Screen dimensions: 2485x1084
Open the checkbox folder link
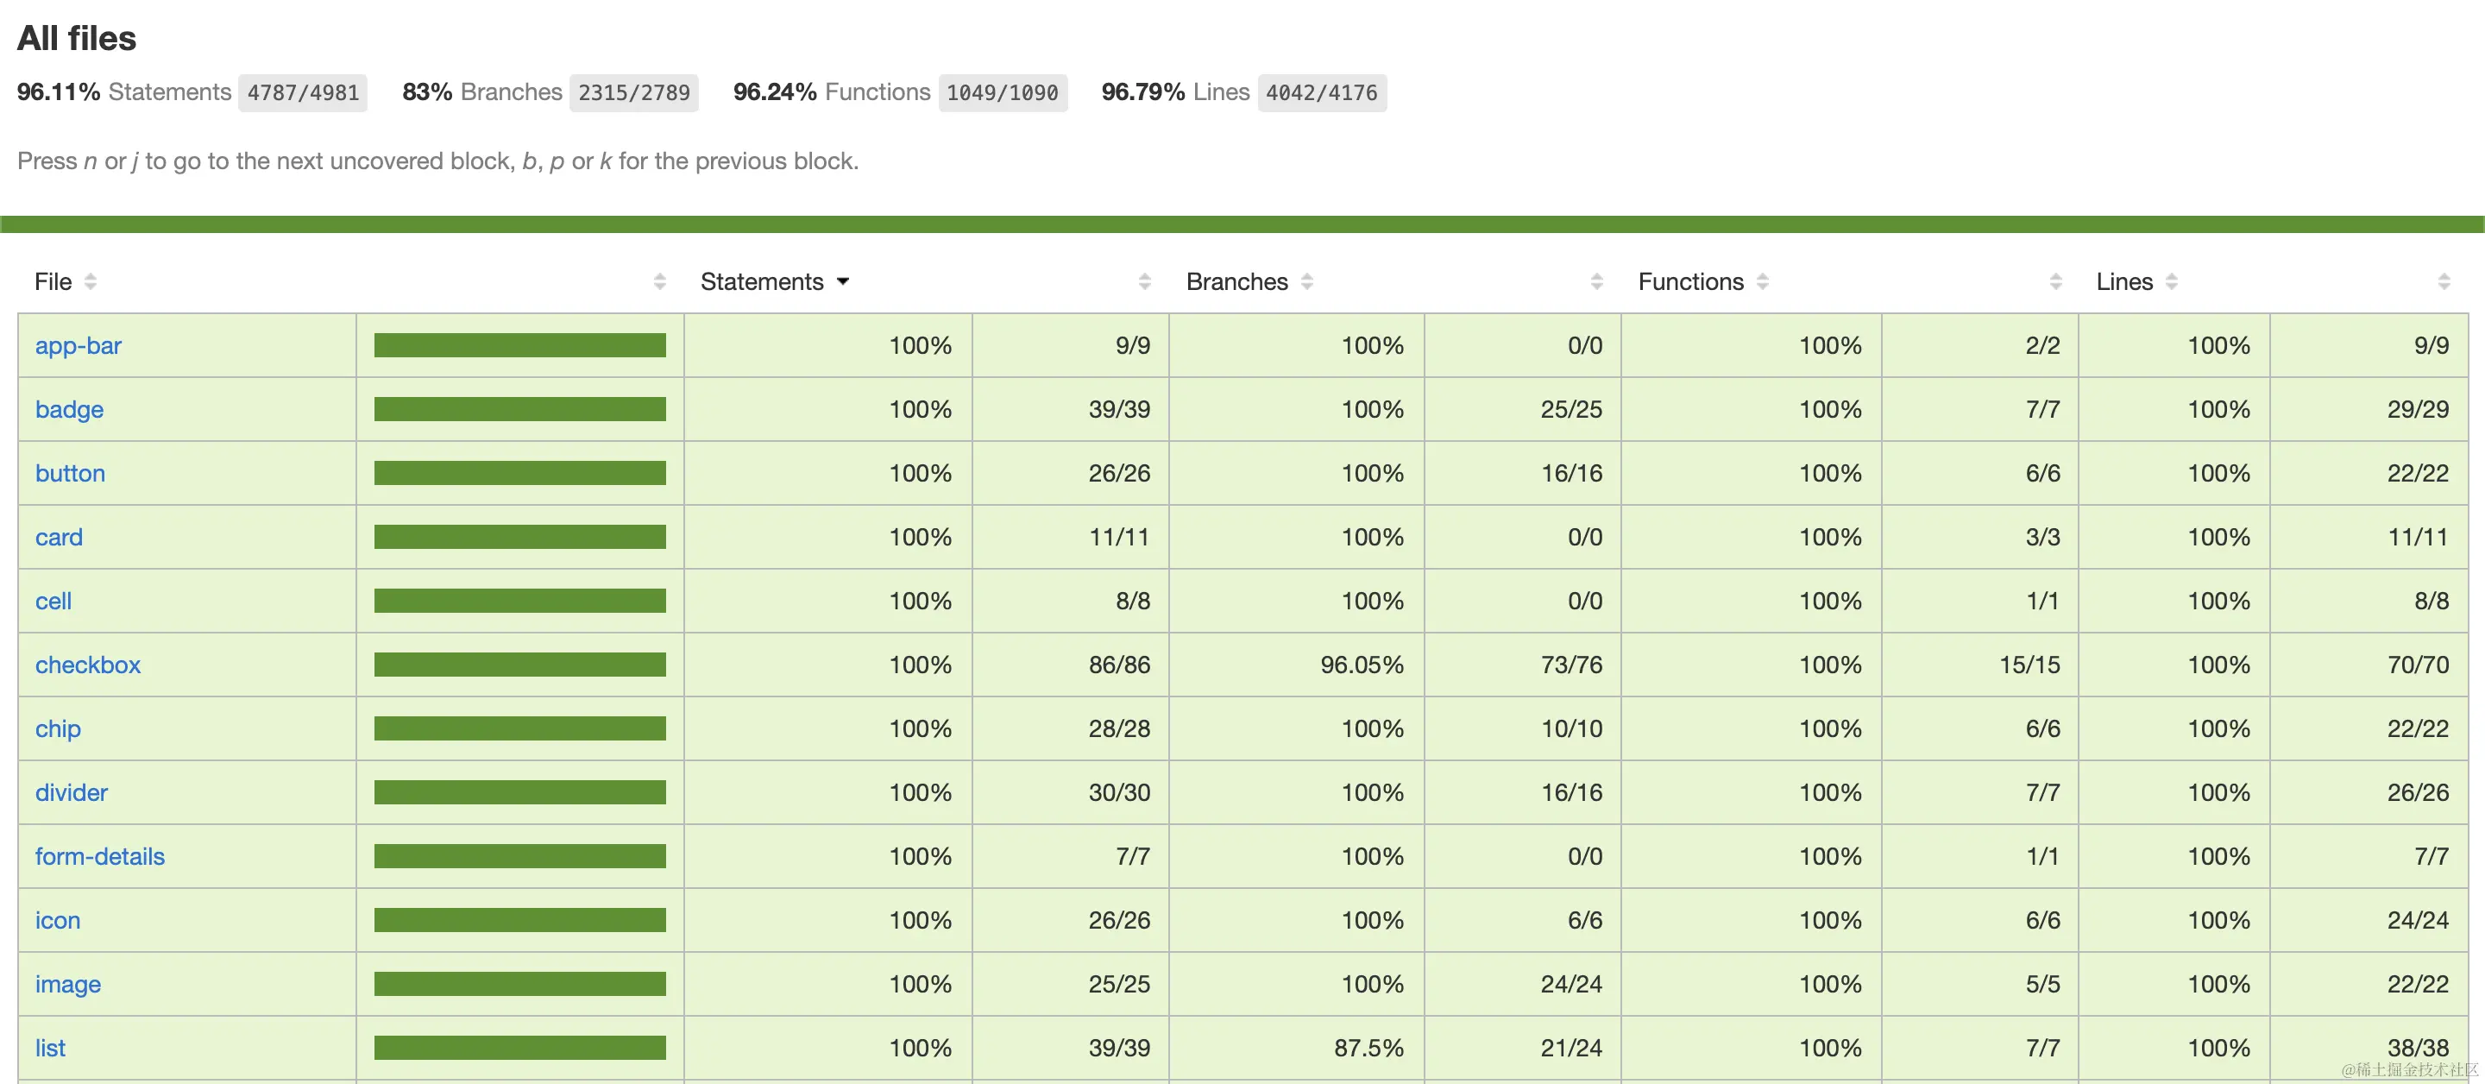click(88, 664)
